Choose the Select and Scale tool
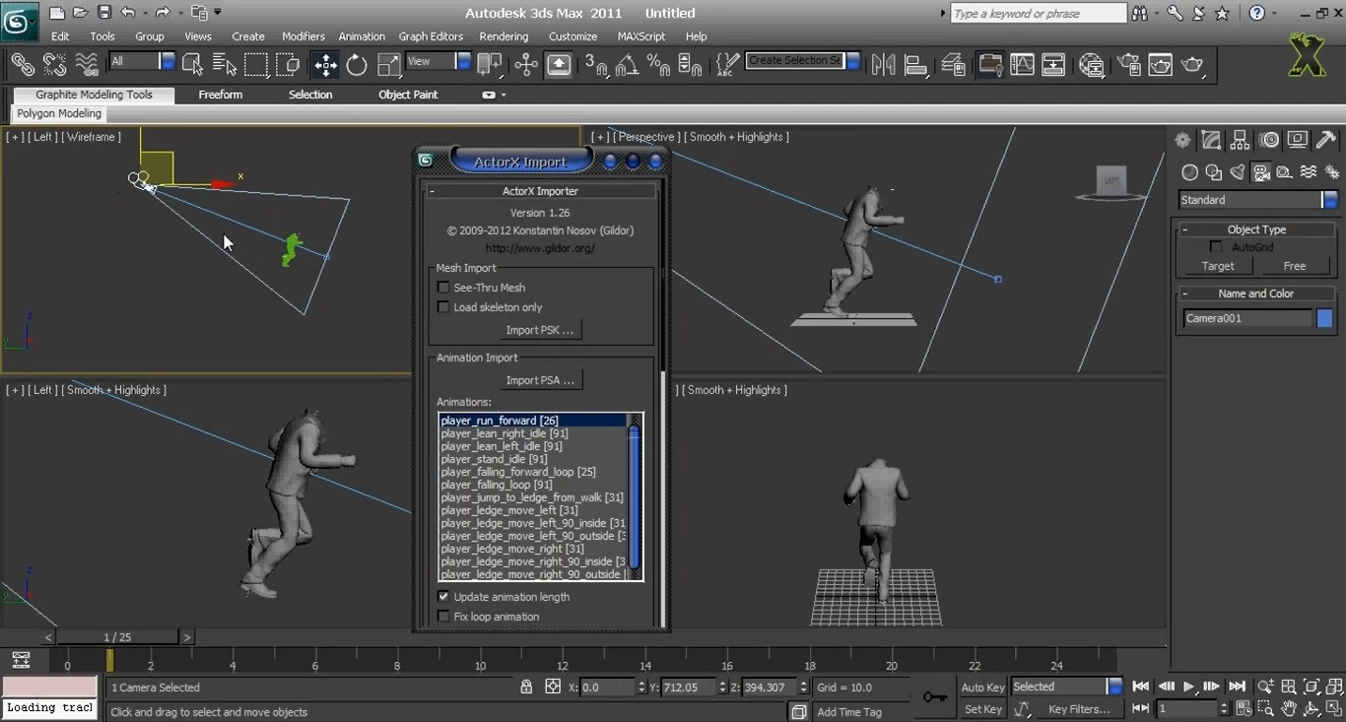This screenshot has height=722, width=1346. pos(389,64)
